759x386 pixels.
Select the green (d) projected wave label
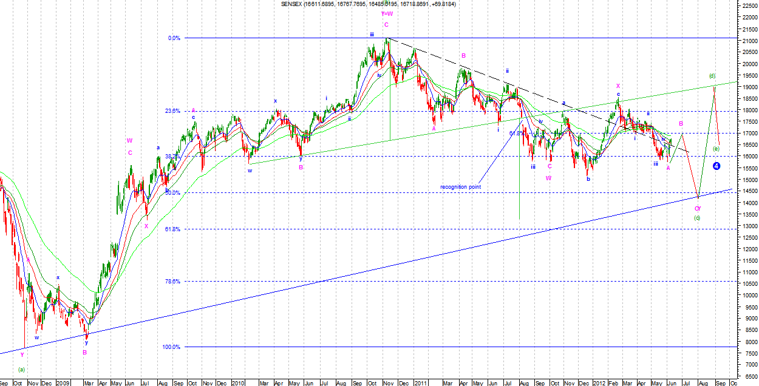tap(712, 76)
